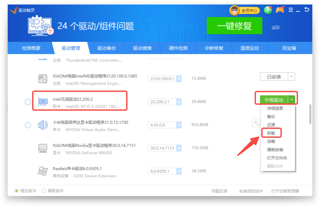Select the Intel wireless driver radio button
The image size is (320, 207).
click(x=28, y=102)
